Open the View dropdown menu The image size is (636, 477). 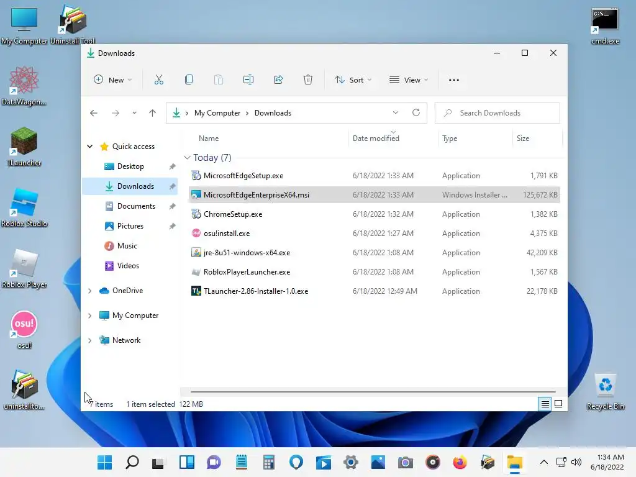[409, 80]
